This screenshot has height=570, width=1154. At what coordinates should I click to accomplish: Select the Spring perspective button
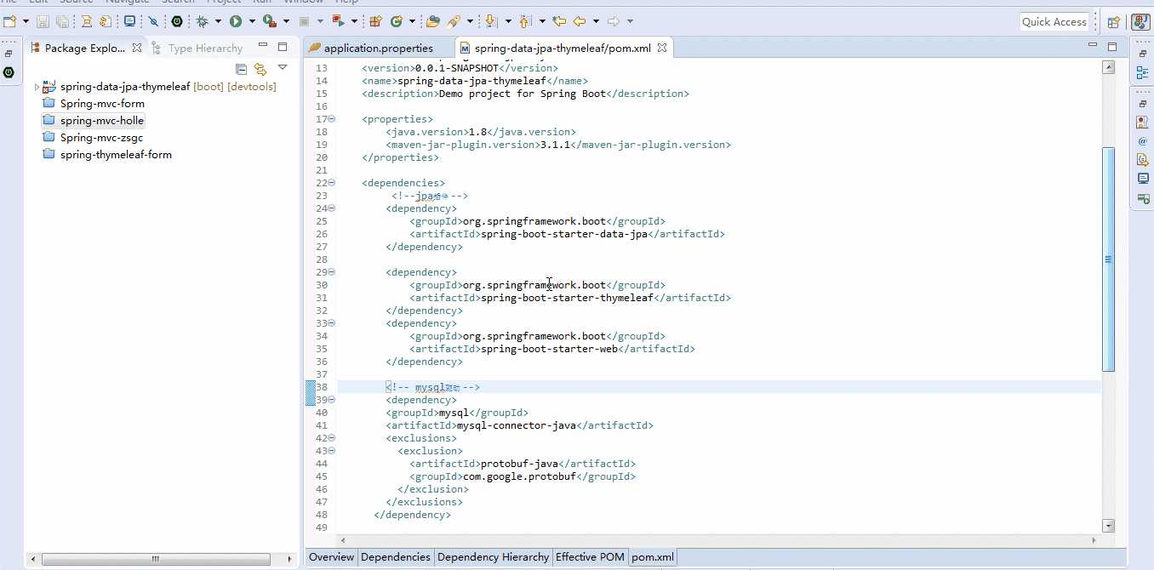pos(1140,22)
